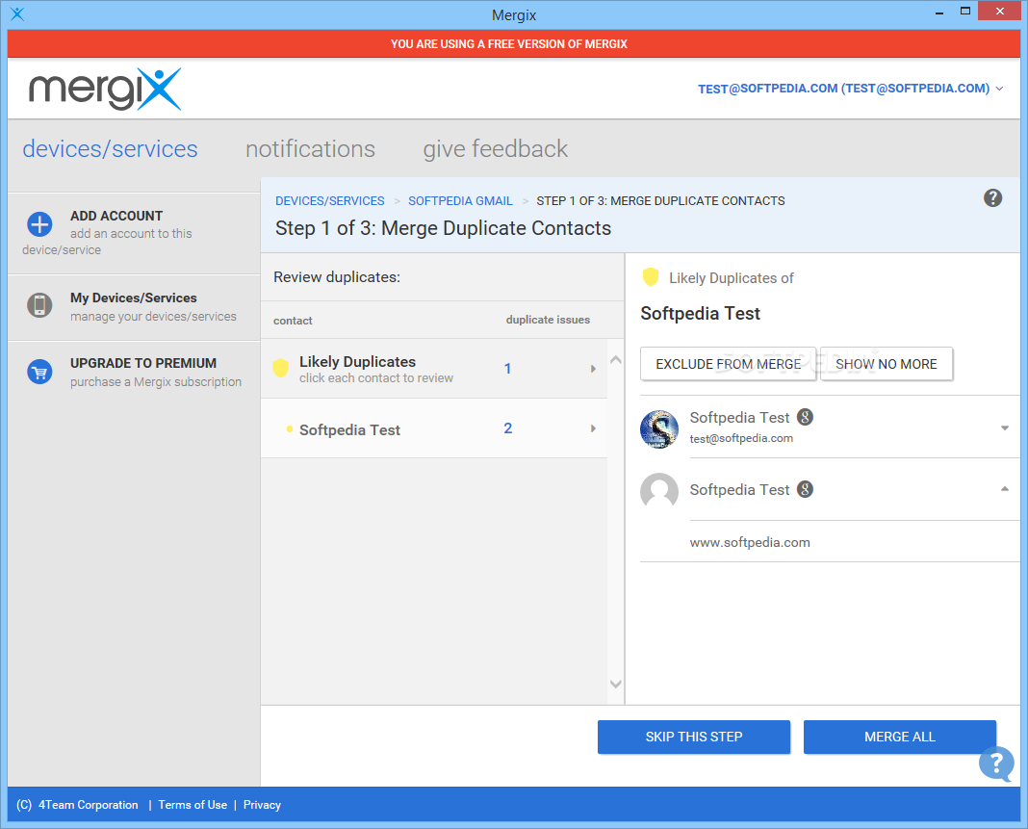Select My Devices/Services in the sidebar
The image size is (1028, 829).
[x=135, y=307]
